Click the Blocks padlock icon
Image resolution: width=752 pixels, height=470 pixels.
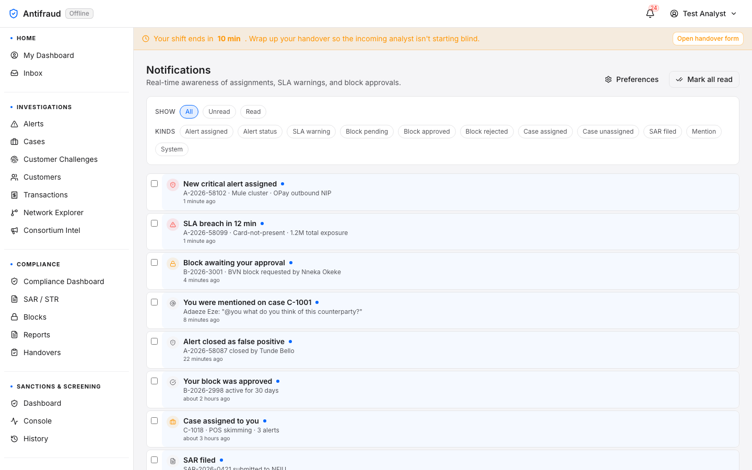15,317
